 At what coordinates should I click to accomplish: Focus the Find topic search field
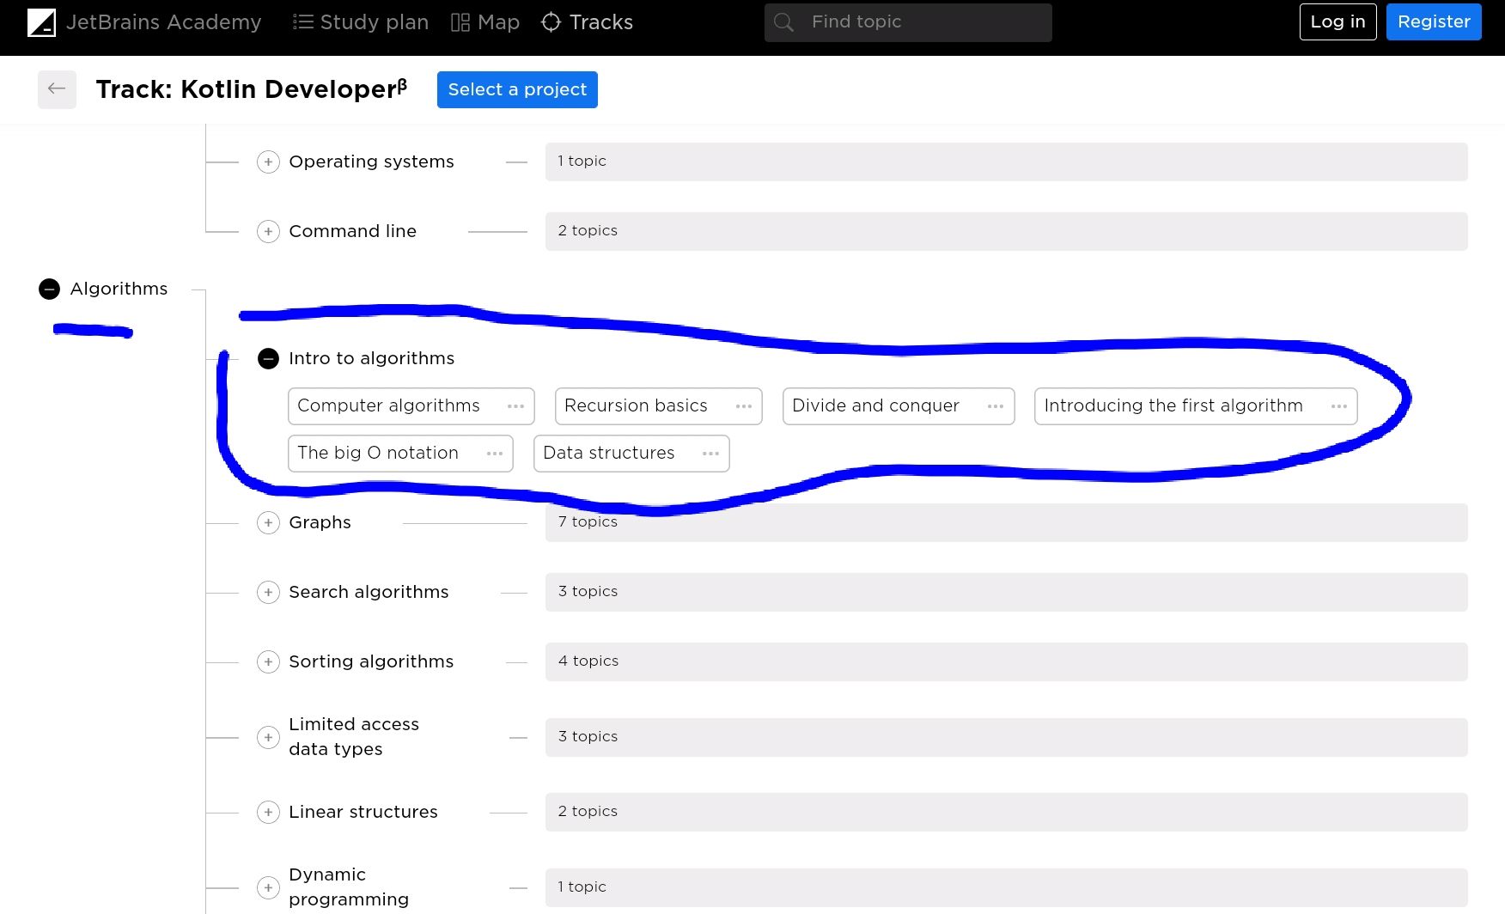coord(908,22)
